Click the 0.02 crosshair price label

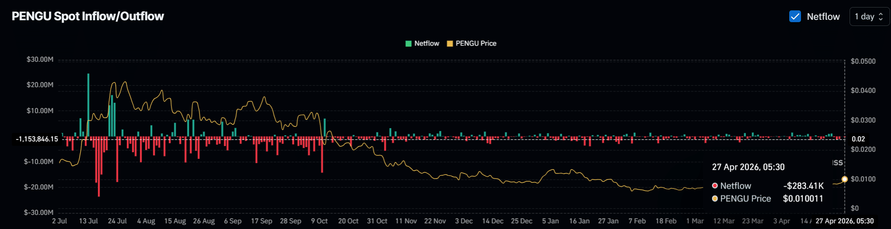tap(858, 139)
